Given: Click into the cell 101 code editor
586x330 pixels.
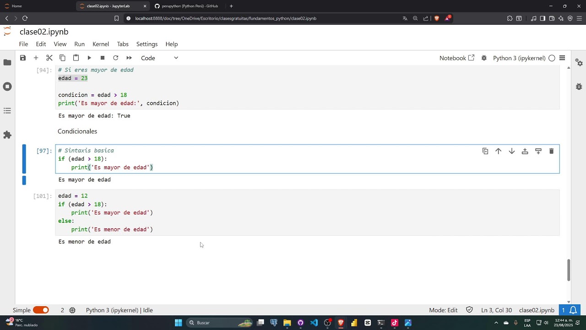Looking at the screenshot, I should [308, 213].
